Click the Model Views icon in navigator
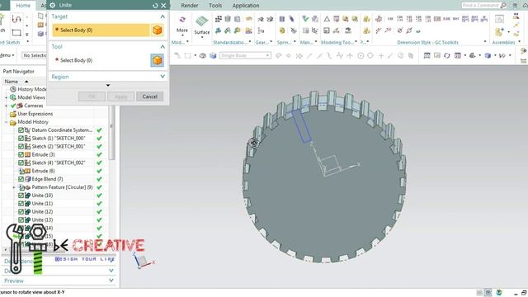Viewport: 528px width, 297px height. [13, 97]
